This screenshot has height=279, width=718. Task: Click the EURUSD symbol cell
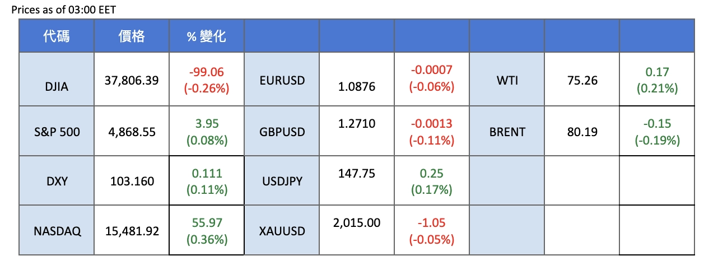[x=282, y=80]
